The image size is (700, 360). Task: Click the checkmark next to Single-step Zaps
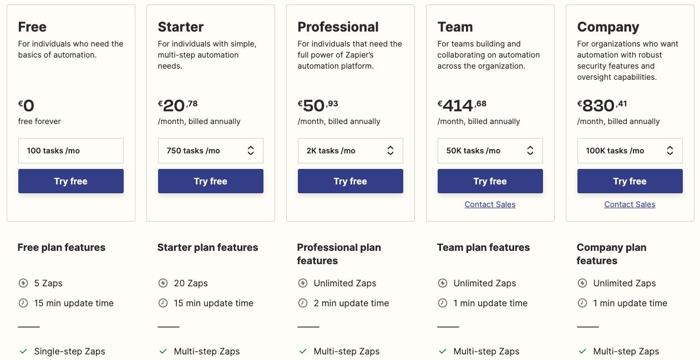pos(23,351)
